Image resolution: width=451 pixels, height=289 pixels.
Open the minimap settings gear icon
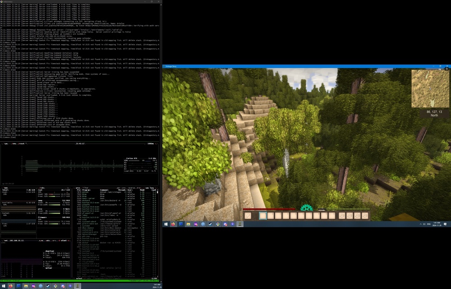click(x=447, y=69)
